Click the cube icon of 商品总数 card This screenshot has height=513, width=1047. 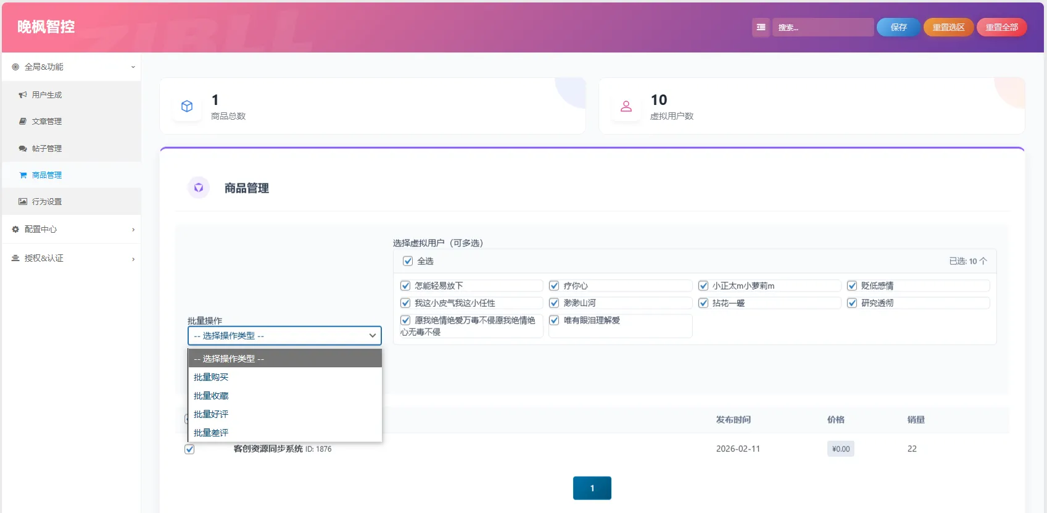(187, 106)
